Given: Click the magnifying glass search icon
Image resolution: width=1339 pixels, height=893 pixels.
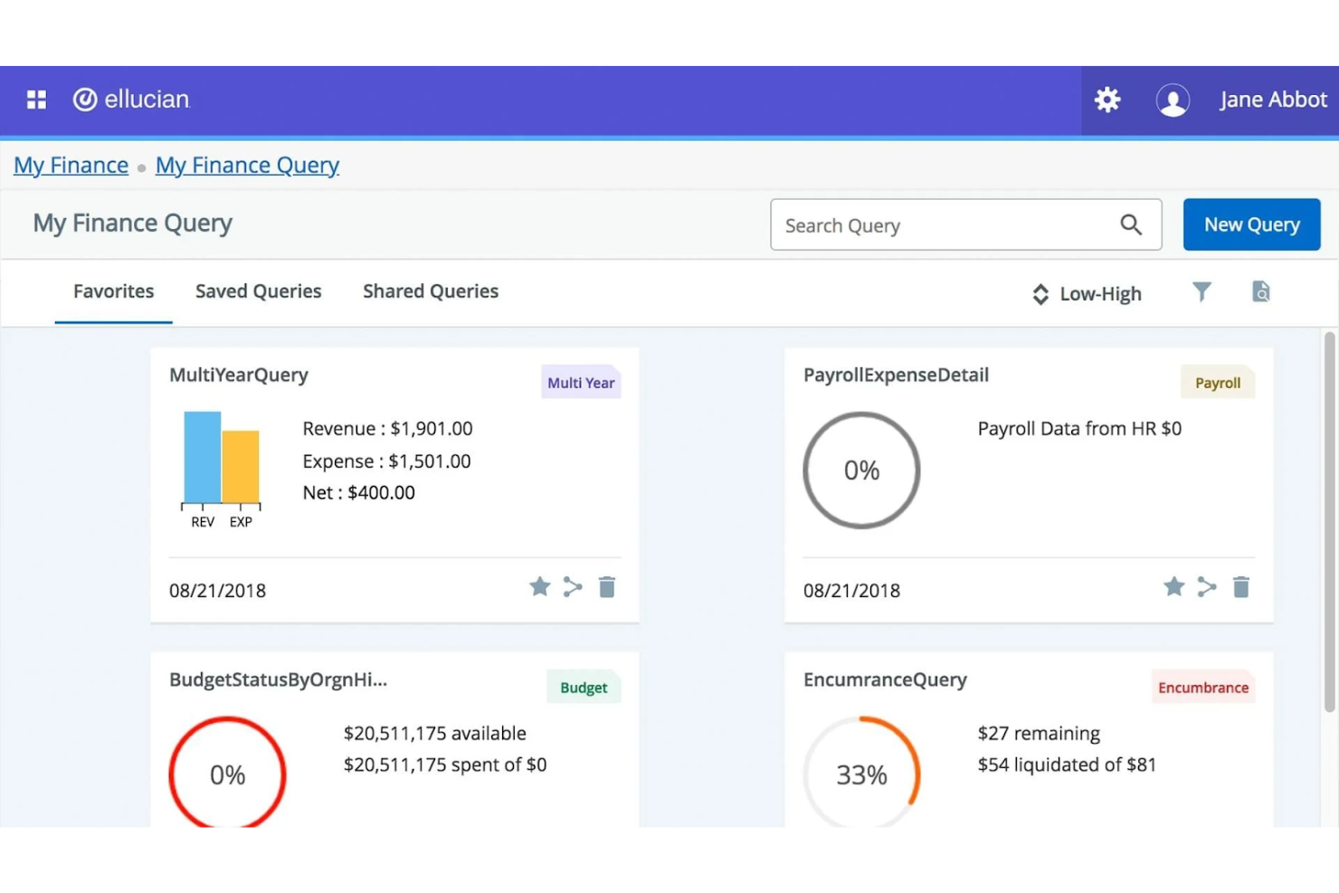Looking at the screenshot, I should [1131, 224].
